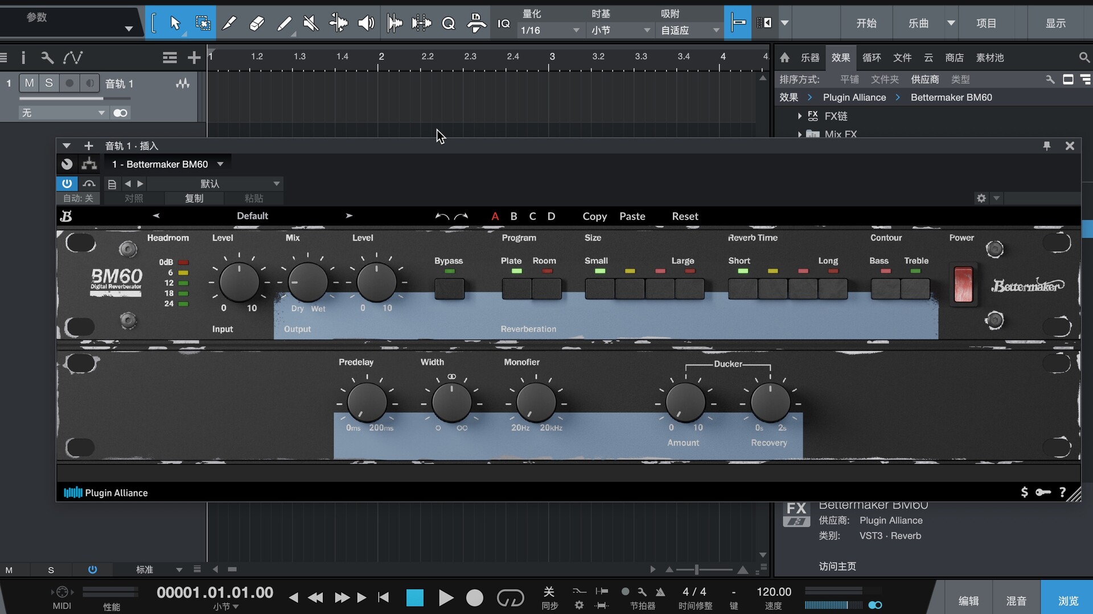
Task: Click the tempo 120.00 field
Action: tap(774, 592)
